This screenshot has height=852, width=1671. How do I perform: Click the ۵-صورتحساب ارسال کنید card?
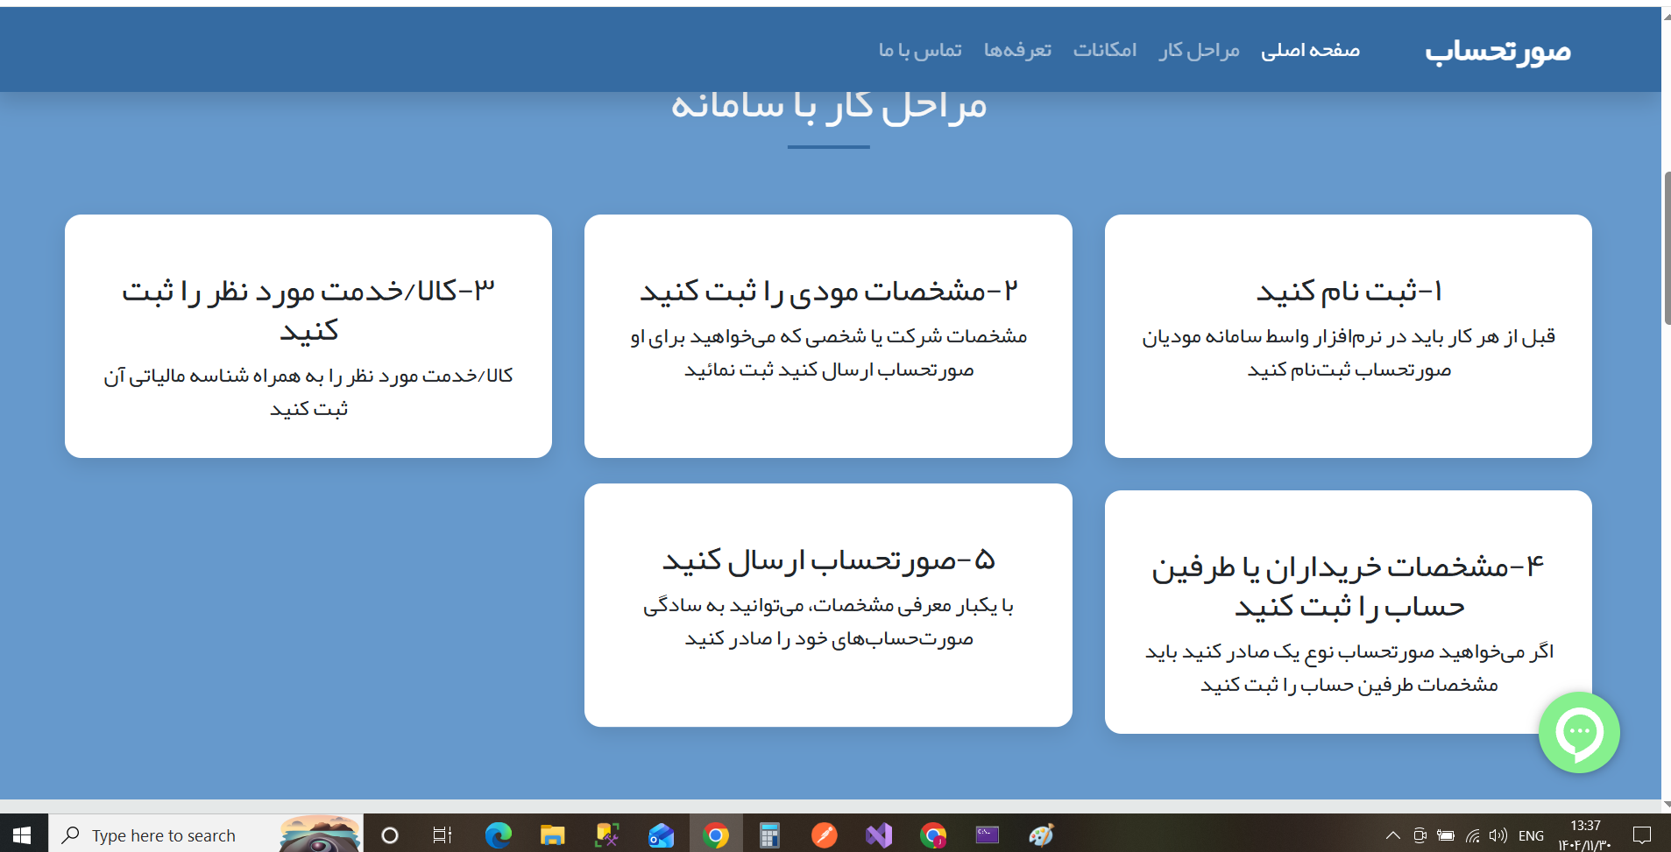pyautogui.click(x=828, y=604)
